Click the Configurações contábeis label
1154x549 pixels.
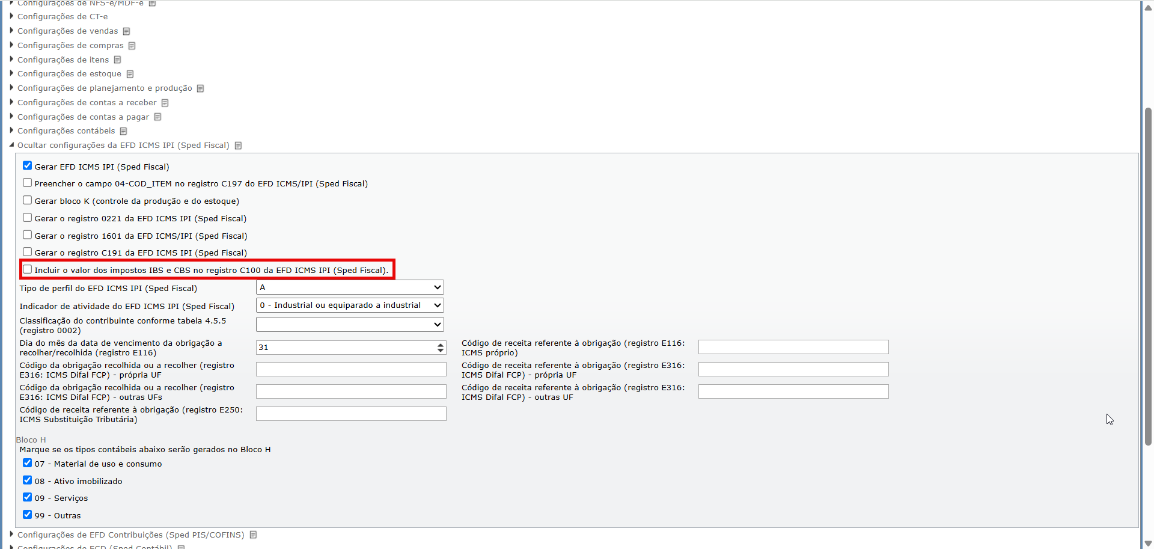66,131
